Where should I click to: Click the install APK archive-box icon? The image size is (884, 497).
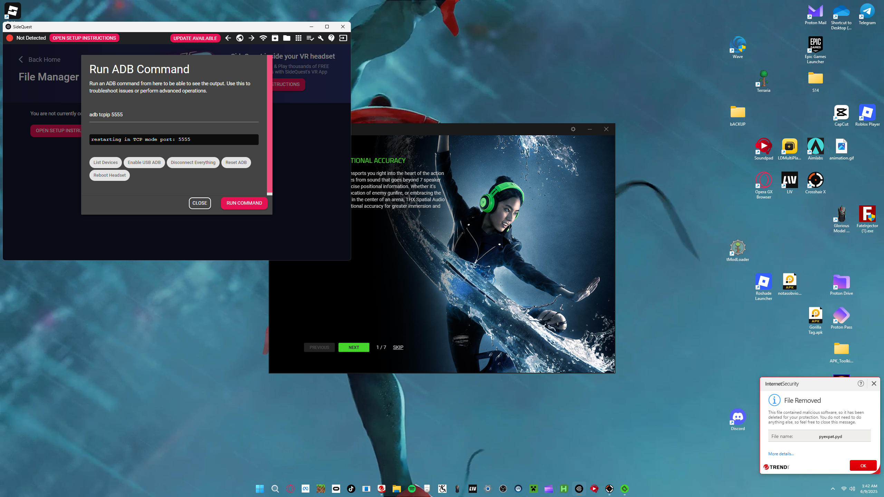(275, 38)
